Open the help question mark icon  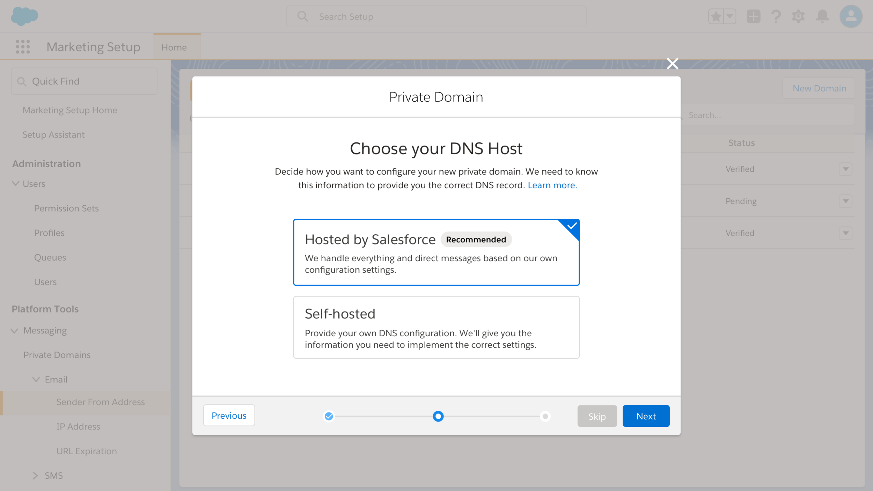776,16
